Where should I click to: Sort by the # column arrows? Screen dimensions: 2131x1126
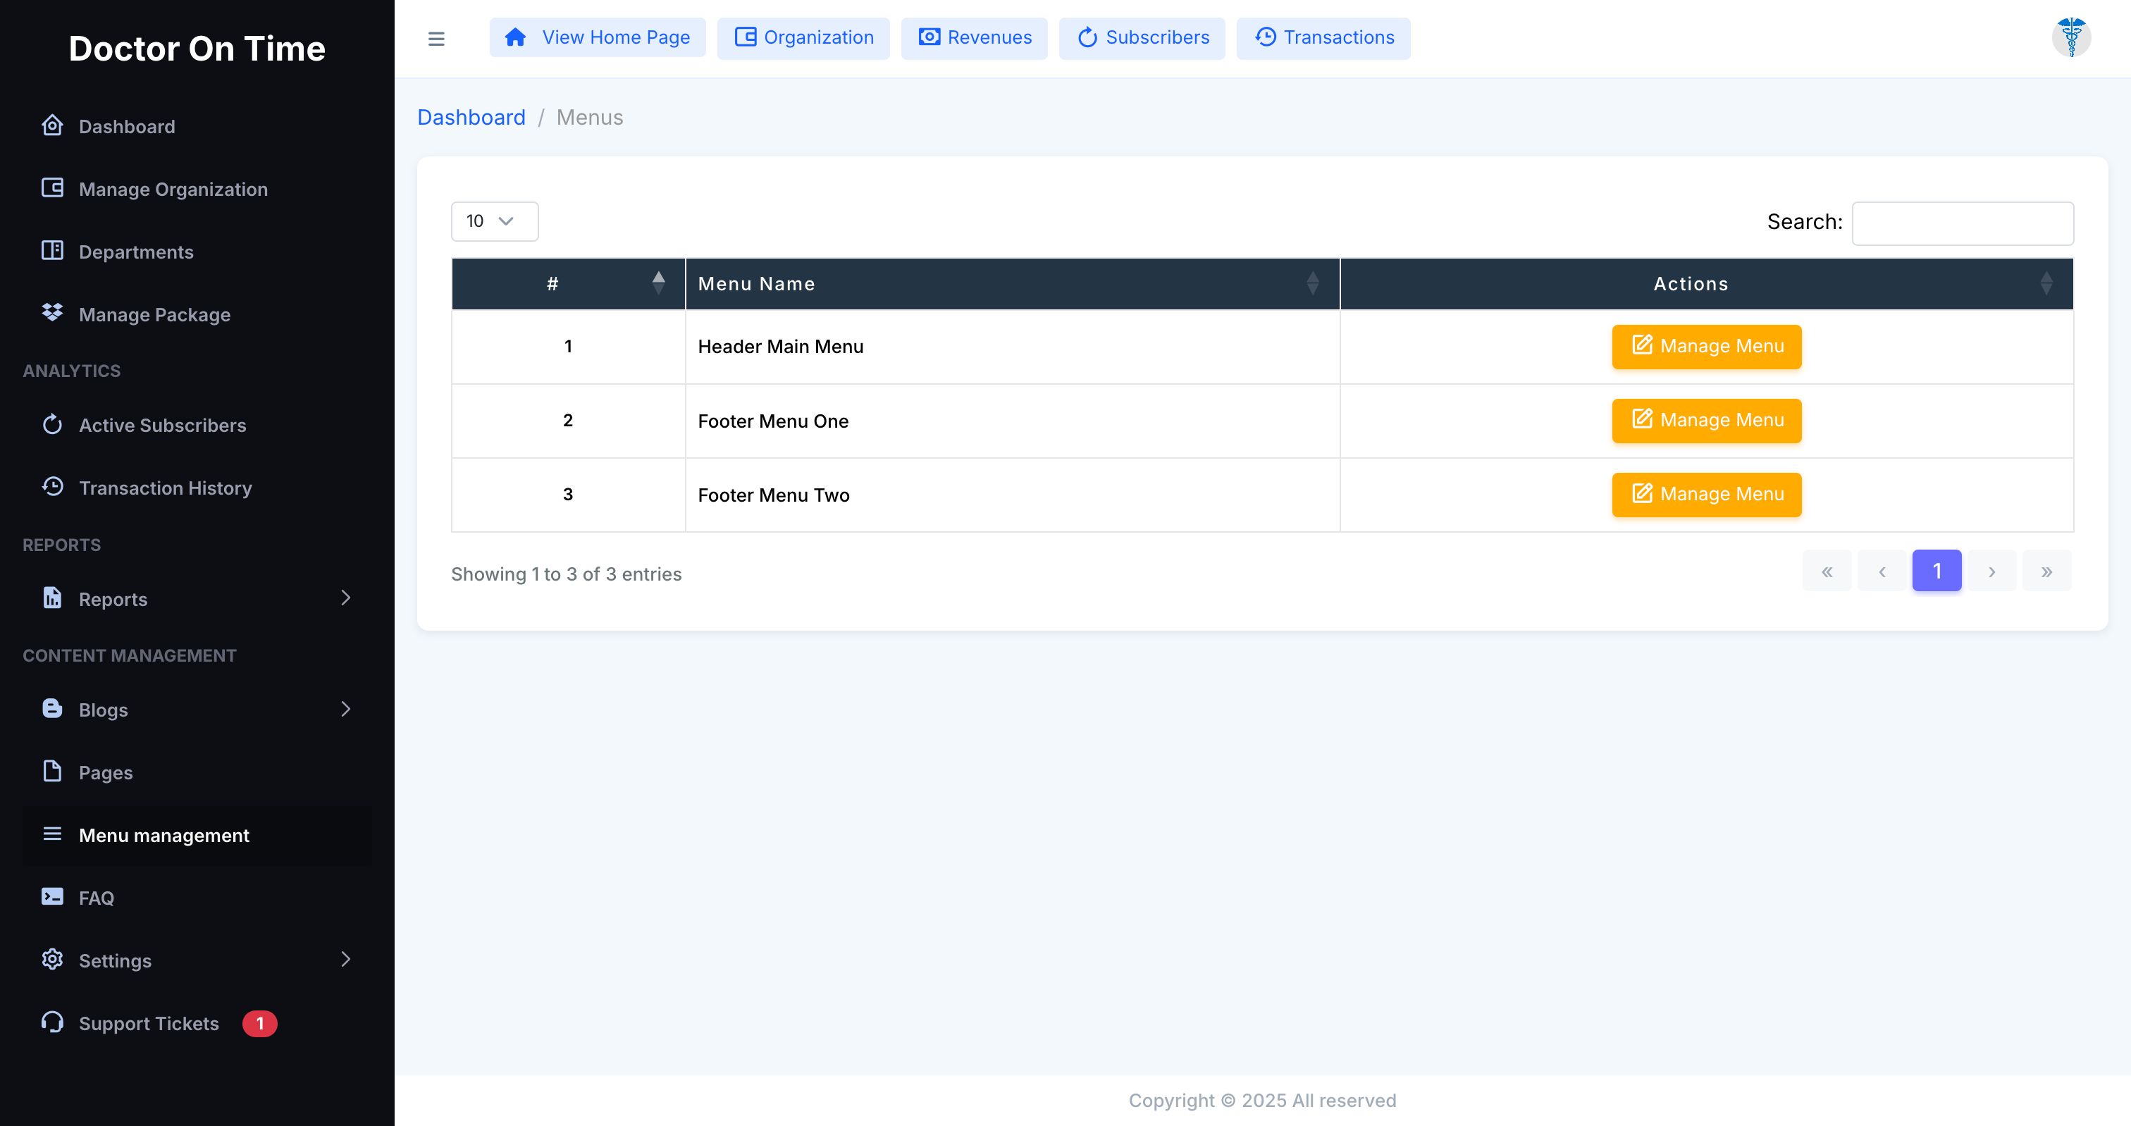coord(658,283)
